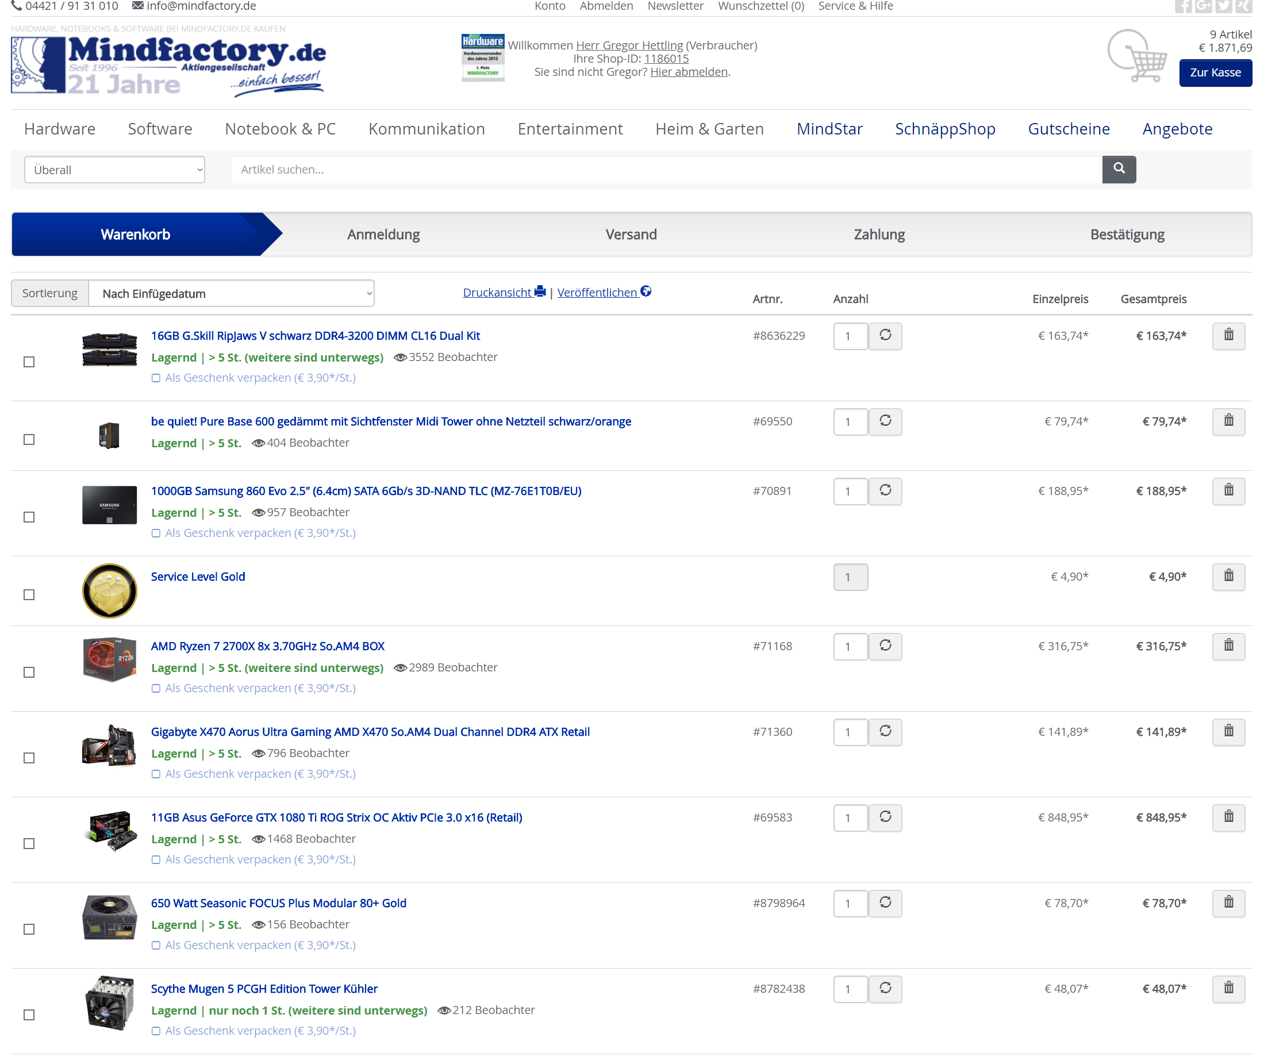Click the Artikel suchen search field
Screen dimensions: 1264x1056
pyautogui.click(x=666, y=170)
